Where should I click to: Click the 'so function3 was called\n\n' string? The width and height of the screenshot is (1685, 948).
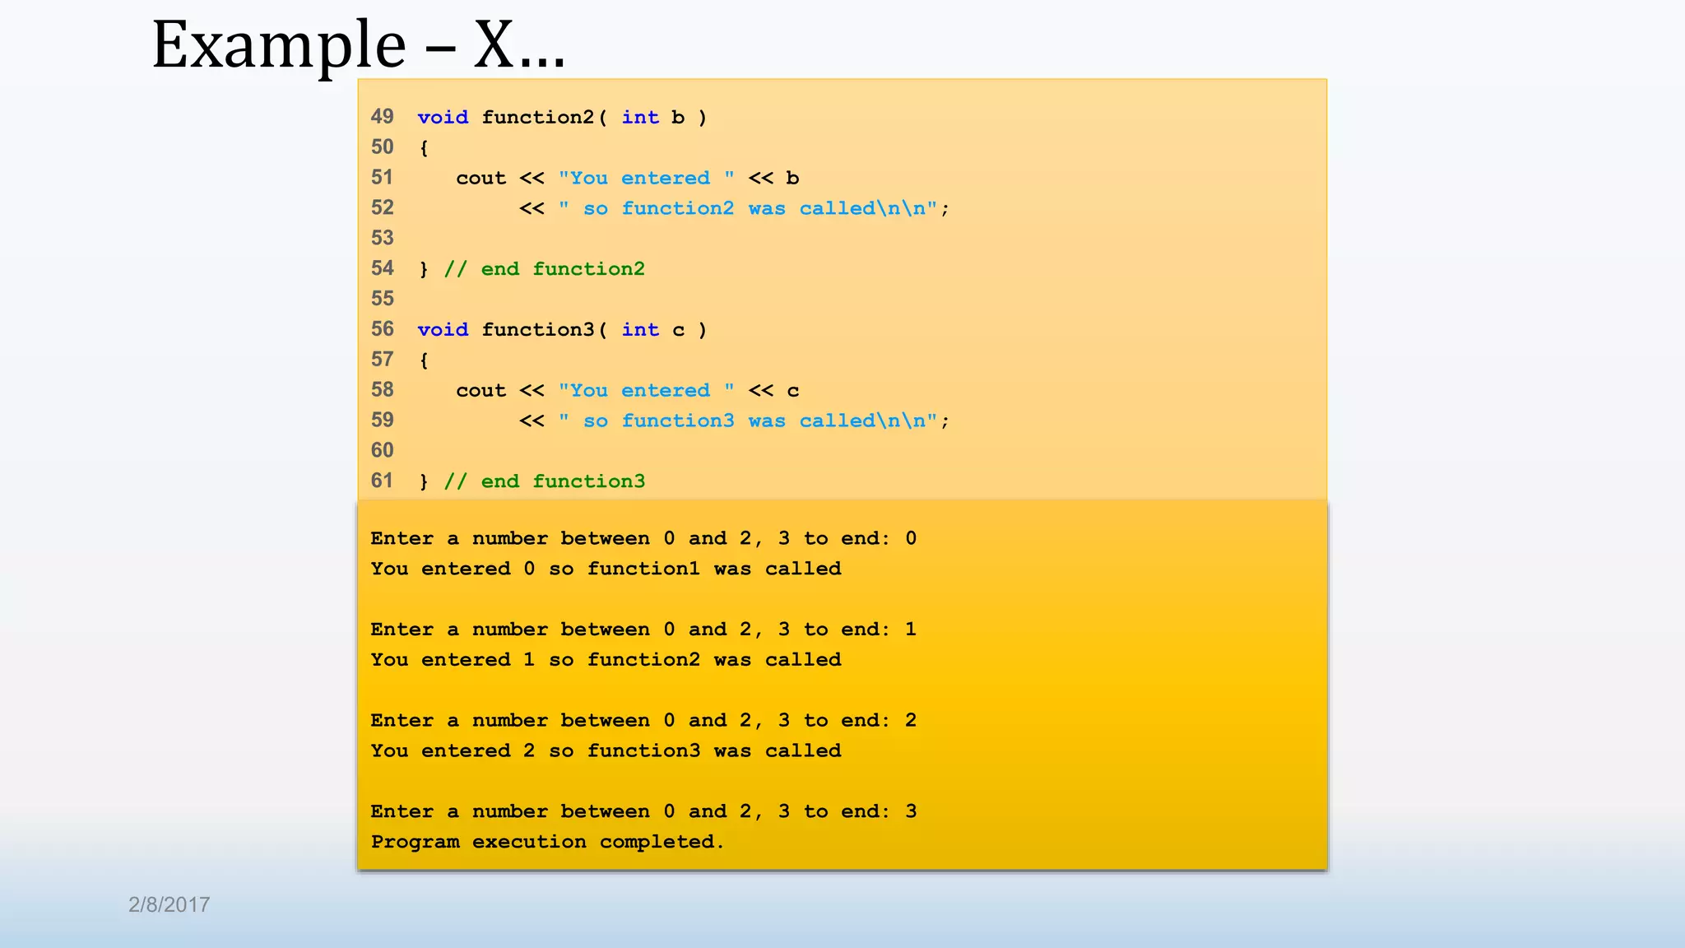748,421
